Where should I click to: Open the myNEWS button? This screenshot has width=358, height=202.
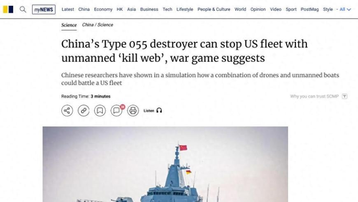(x=44, y=9)
